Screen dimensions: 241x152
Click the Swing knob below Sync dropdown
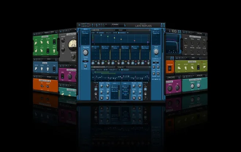(85, 66)
